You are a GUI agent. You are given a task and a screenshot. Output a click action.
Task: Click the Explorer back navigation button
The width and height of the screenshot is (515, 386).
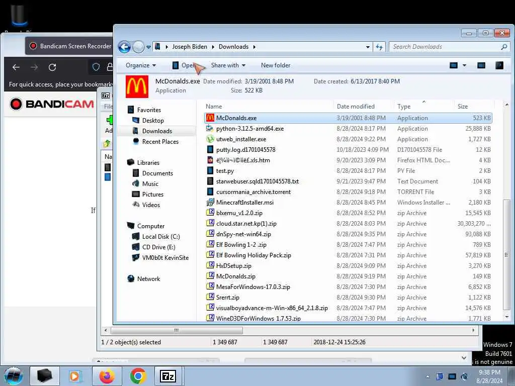(125, 47)
